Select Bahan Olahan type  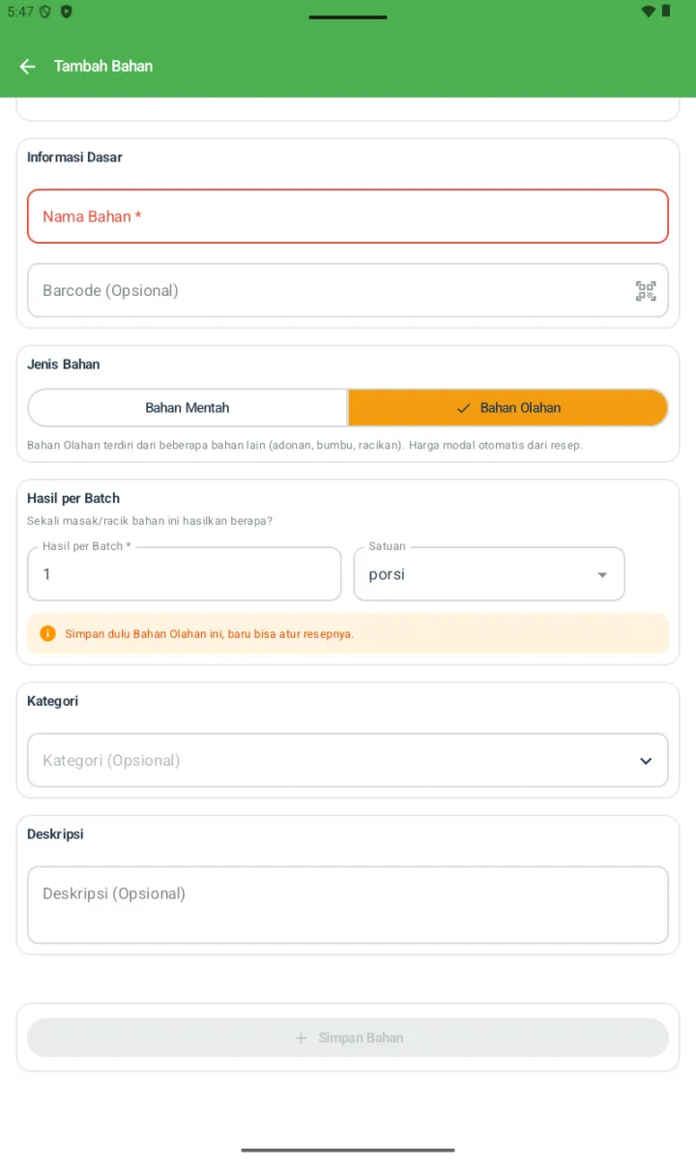507,408
